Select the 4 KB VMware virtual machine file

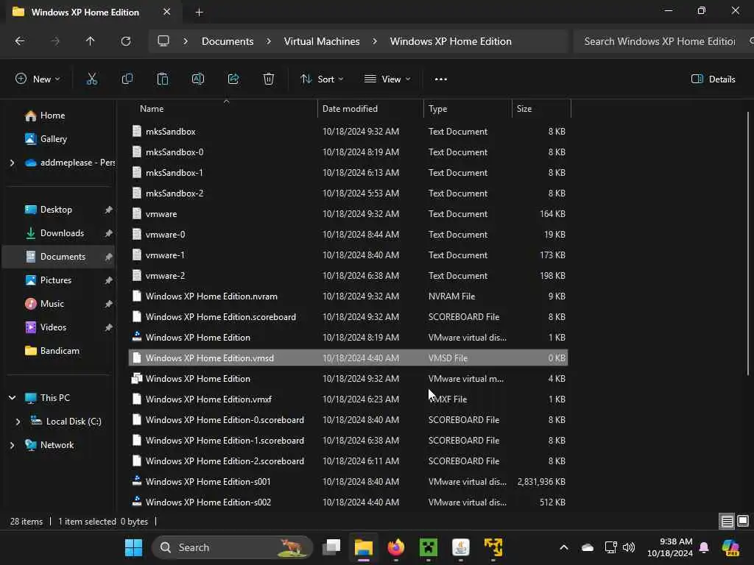pyautogui.click(x=348, y=379)
